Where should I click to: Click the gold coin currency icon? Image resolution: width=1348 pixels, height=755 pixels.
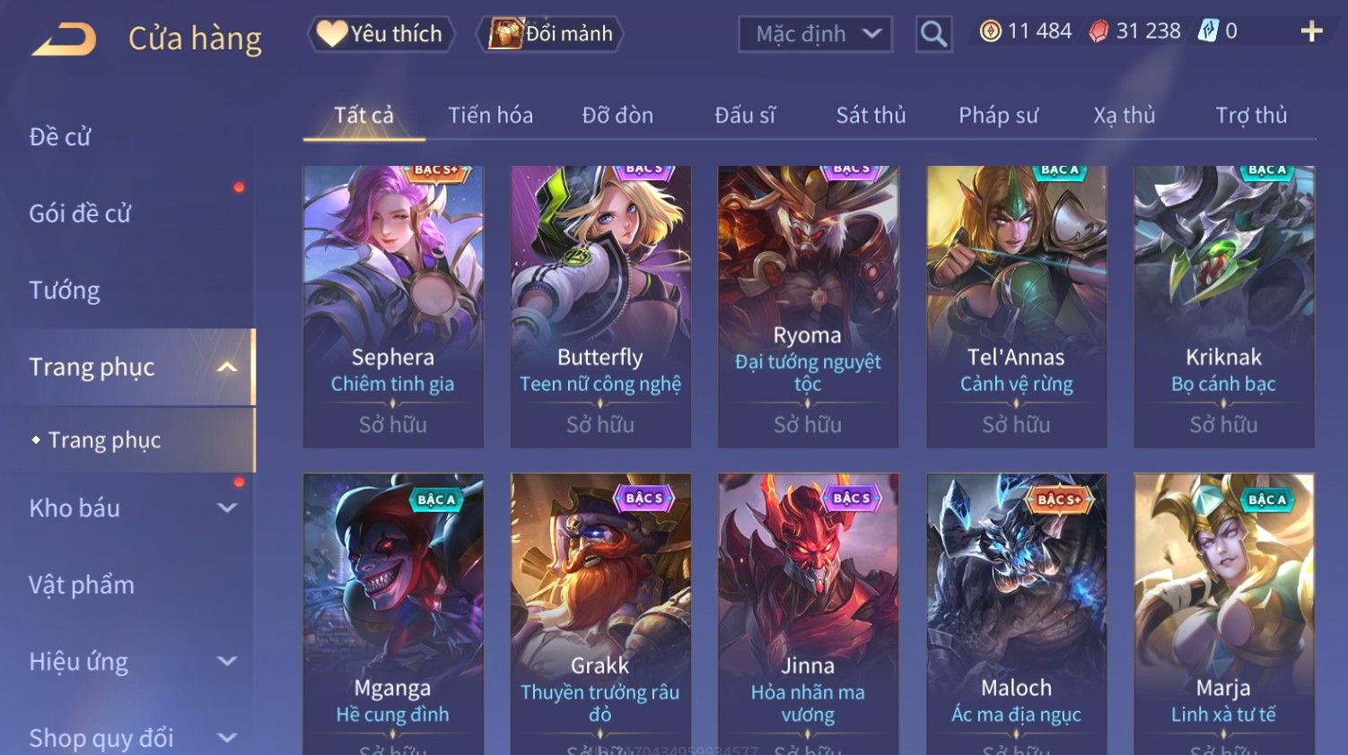[991, 31]
